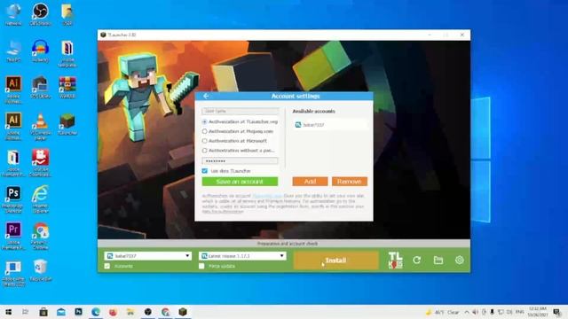Select the red YouTube downloader desktop shortcut
568x319 pixels.
40,163
